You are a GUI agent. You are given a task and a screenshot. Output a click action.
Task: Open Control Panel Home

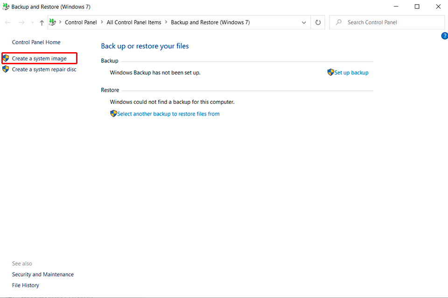(36, 42)
